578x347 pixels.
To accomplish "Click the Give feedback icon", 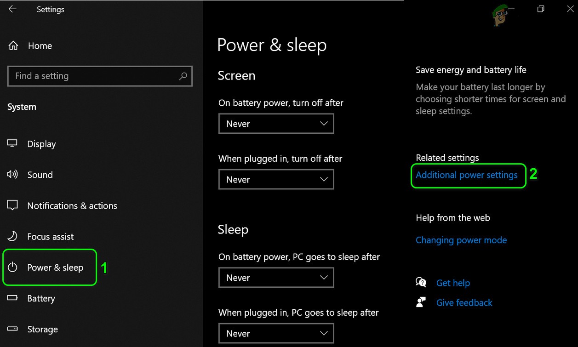I will click(421, 302).
